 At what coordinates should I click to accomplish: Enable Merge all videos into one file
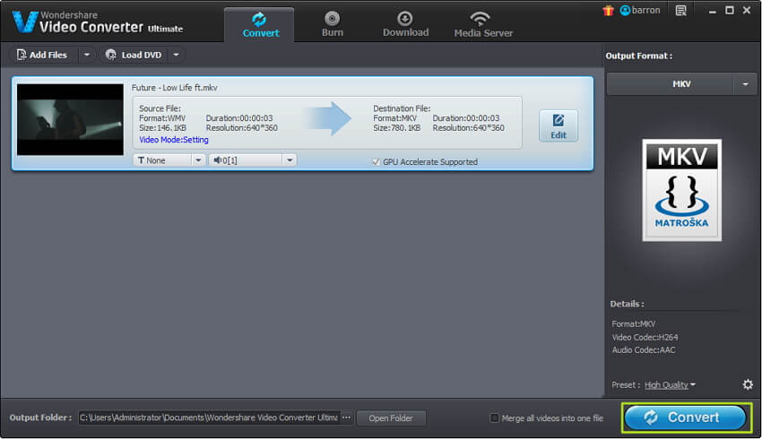tap(494, 417)
